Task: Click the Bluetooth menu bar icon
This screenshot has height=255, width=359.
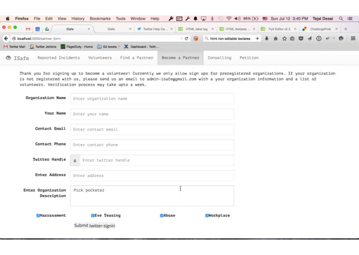Action: point(212,19)
